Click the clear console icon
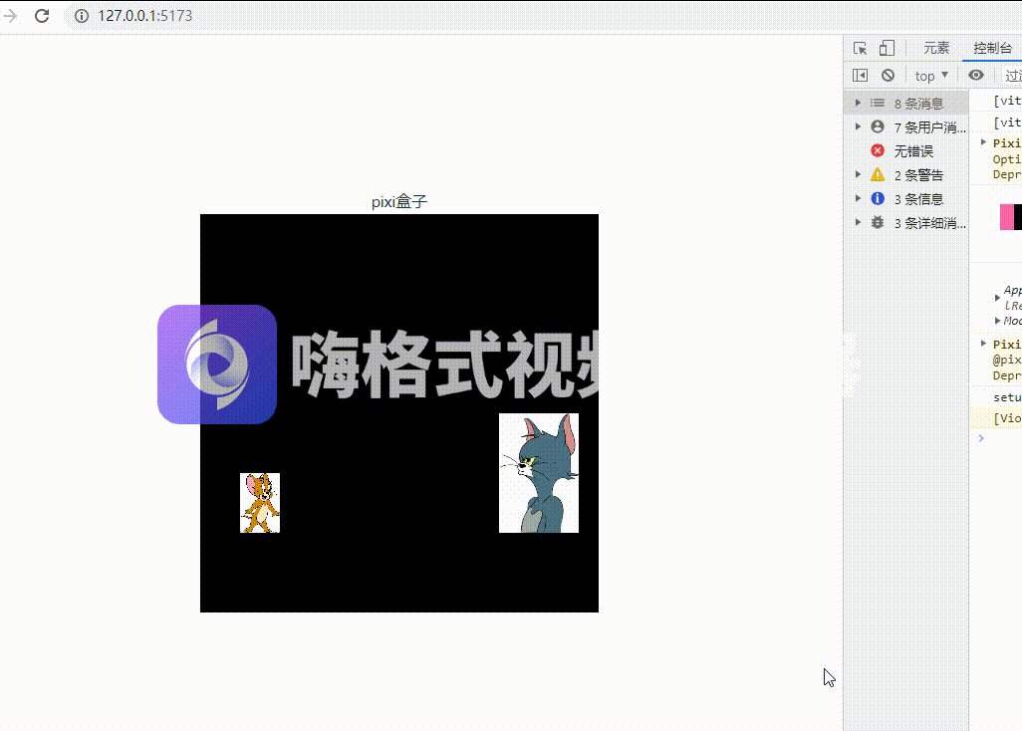1022x731 pixels. point(888,76)
